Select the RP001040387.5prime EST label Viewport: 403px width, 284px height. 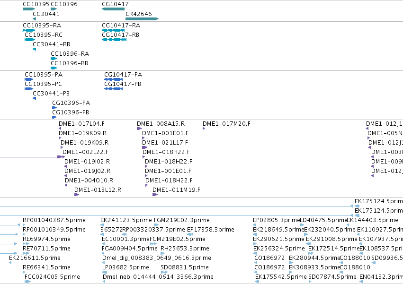54,220
